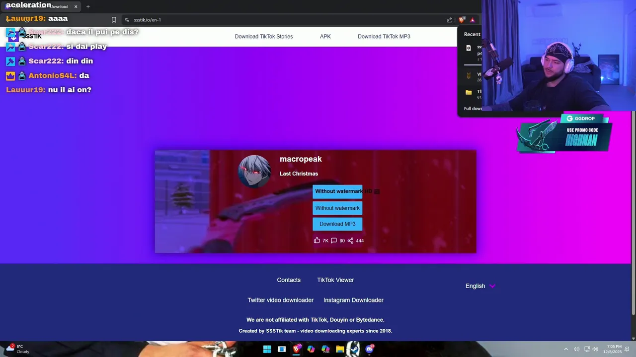Expand the English language dropdown
Viewport: 636px width, 357px height.
(480, 286)
